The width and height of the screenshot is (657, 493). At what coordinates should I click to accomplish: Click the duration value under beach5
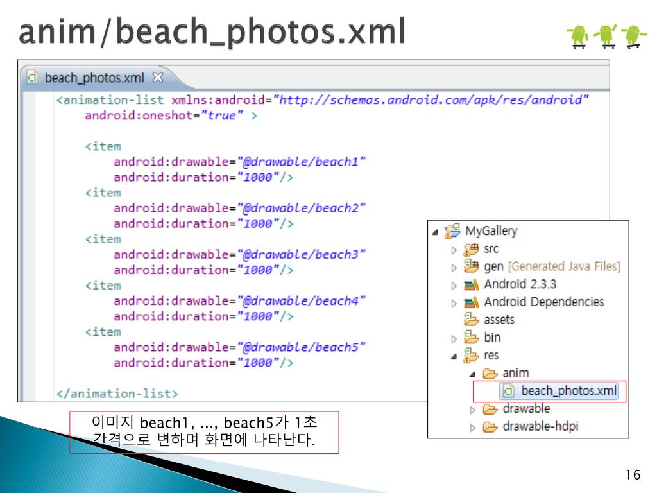(258, 363)
